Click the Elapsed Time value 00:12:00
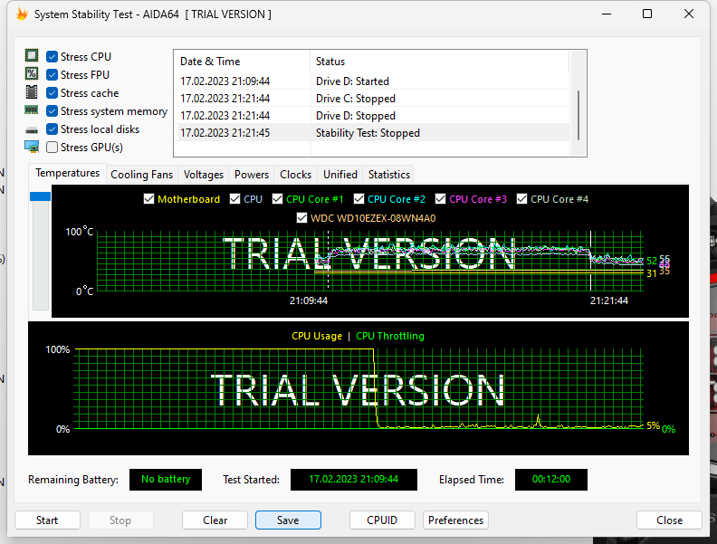Viewport: 717px width, 544px height. pos(551,480)
